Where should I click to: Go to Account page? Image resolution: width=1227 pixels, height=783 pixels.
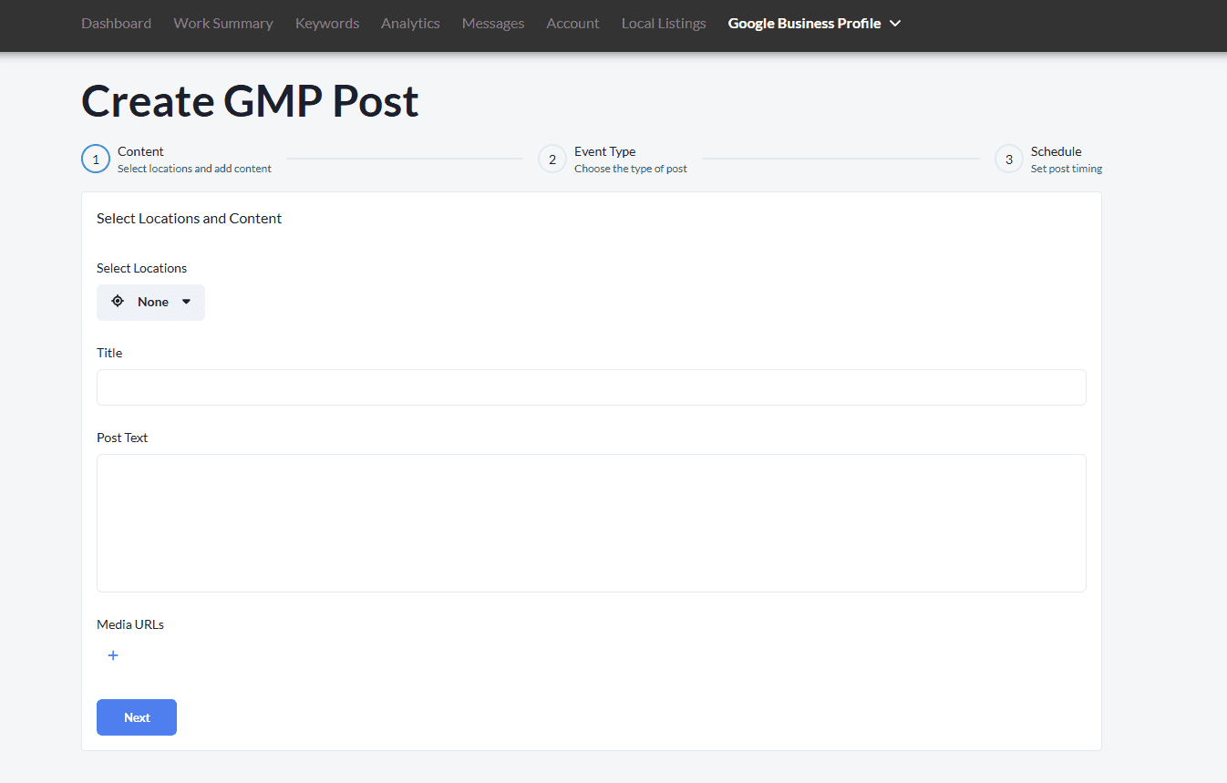[572, 24]
